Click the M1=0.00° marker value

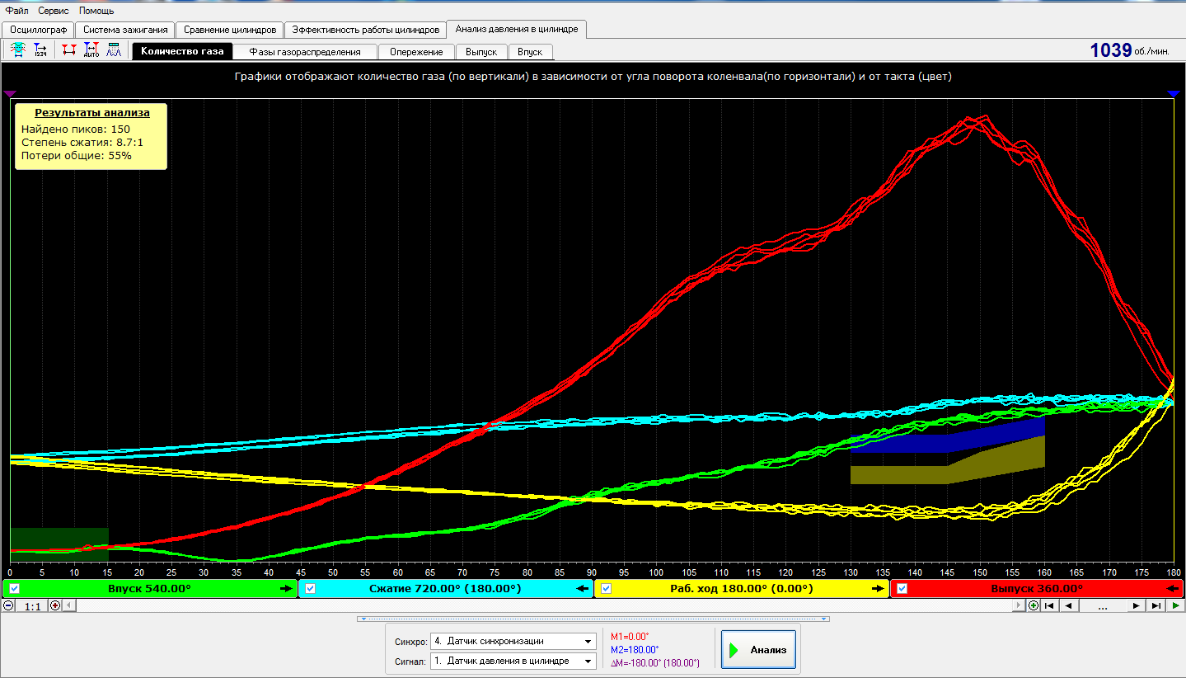click(x=630, y=636)
